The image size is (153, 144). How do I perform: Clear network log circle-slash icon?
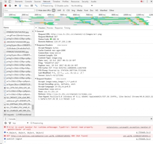(10, 6)
